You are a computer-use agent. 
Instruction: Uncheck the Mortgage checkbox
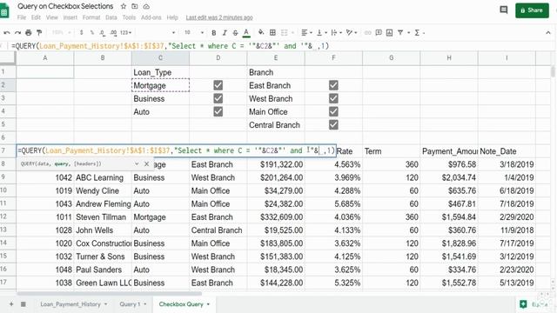click(218, 85)
